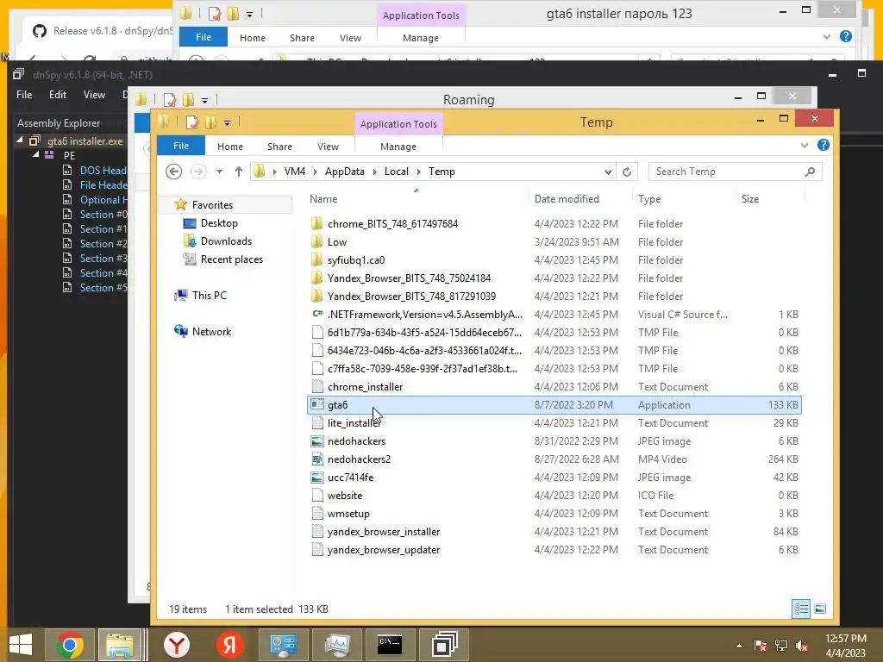Click the Forward arrow in Temp window
The image size is (883, 662).
coord(197,172)
